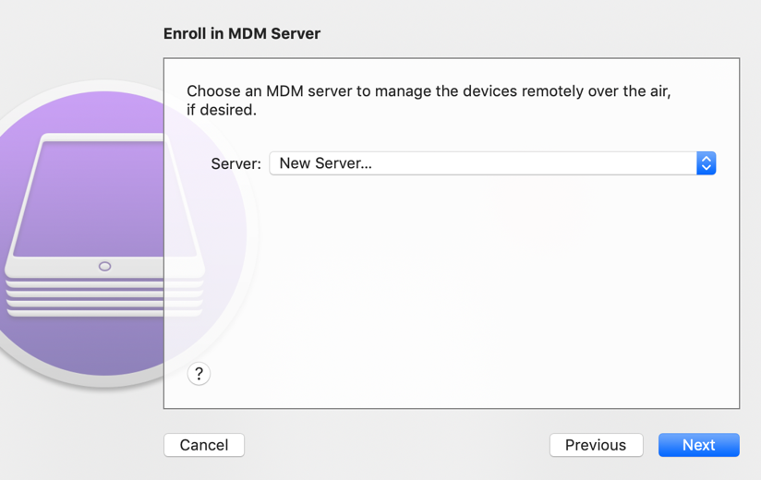
Task: Click the 'Enroll in MDM Server' heading
Action: 242,33
